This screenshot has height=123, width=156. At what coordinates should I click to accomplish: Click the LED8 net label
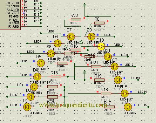coord(51,31)
